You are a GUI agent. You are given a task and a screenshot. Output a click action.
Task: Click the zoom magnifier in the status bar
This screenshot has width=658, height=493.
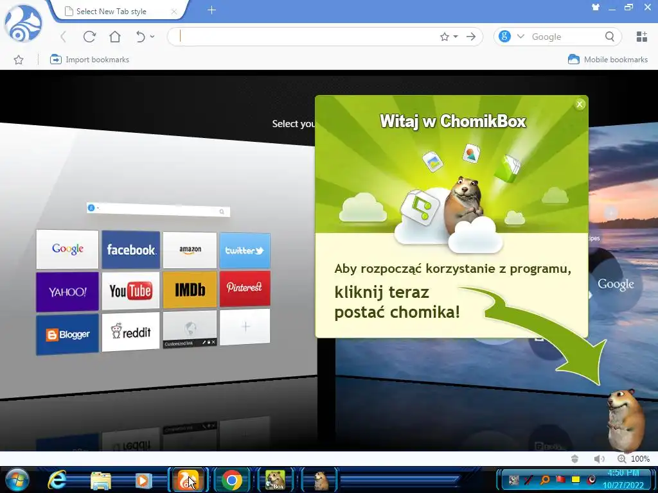[x=621, y=459]
